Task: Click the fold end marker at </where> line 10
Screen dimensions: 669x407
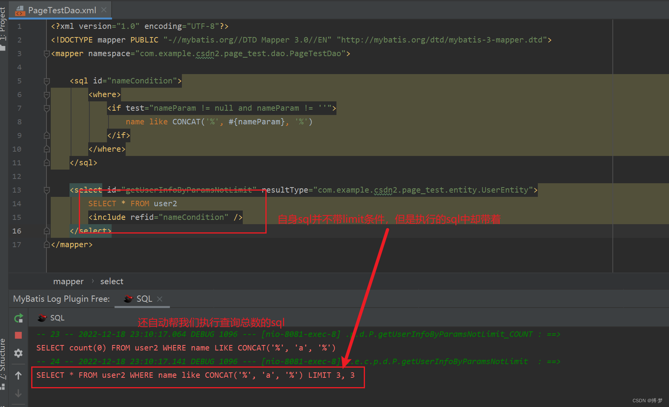Action: point(47,149)
